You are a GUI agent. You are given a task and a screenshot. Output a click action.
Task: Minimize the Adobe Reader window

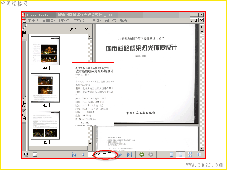click(192, 15)
